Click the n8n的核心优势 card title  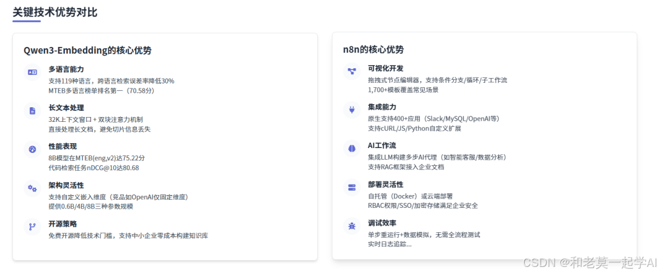(x=373, y=50)
